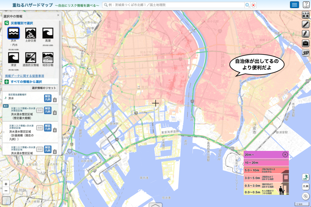Open 掲載データに関する留意事項 link
The width and height of the screenshot is (311, 207).
24,76
